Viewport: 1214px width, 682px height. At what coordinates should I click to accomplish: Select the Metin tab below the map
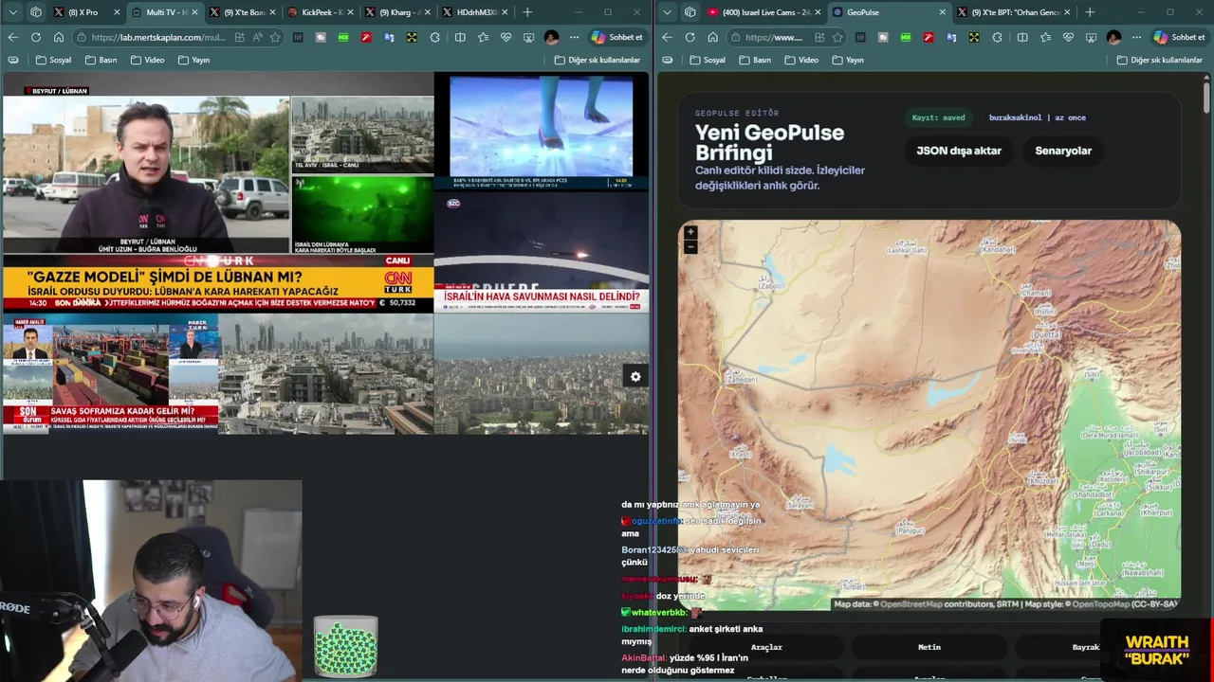point(929,647)
